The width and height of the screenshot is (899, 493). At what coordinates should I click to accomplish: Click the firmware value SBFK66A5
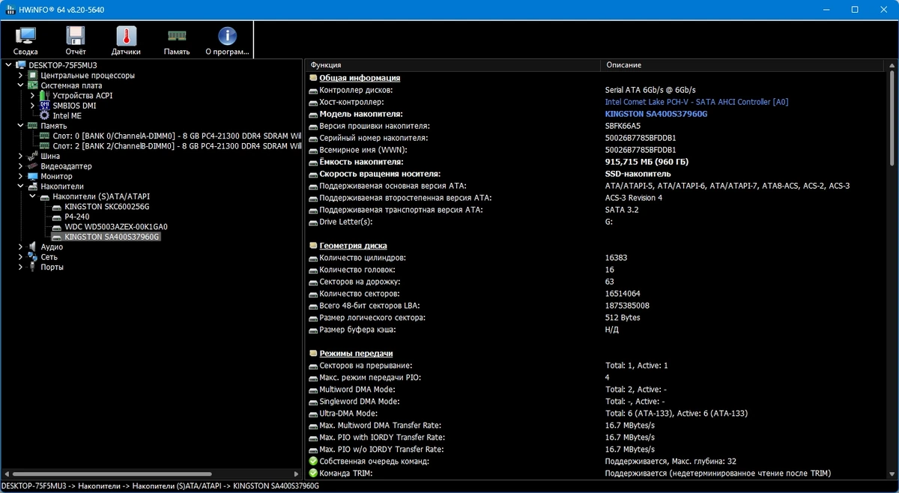pyautogui.click(x=623, y=126)
